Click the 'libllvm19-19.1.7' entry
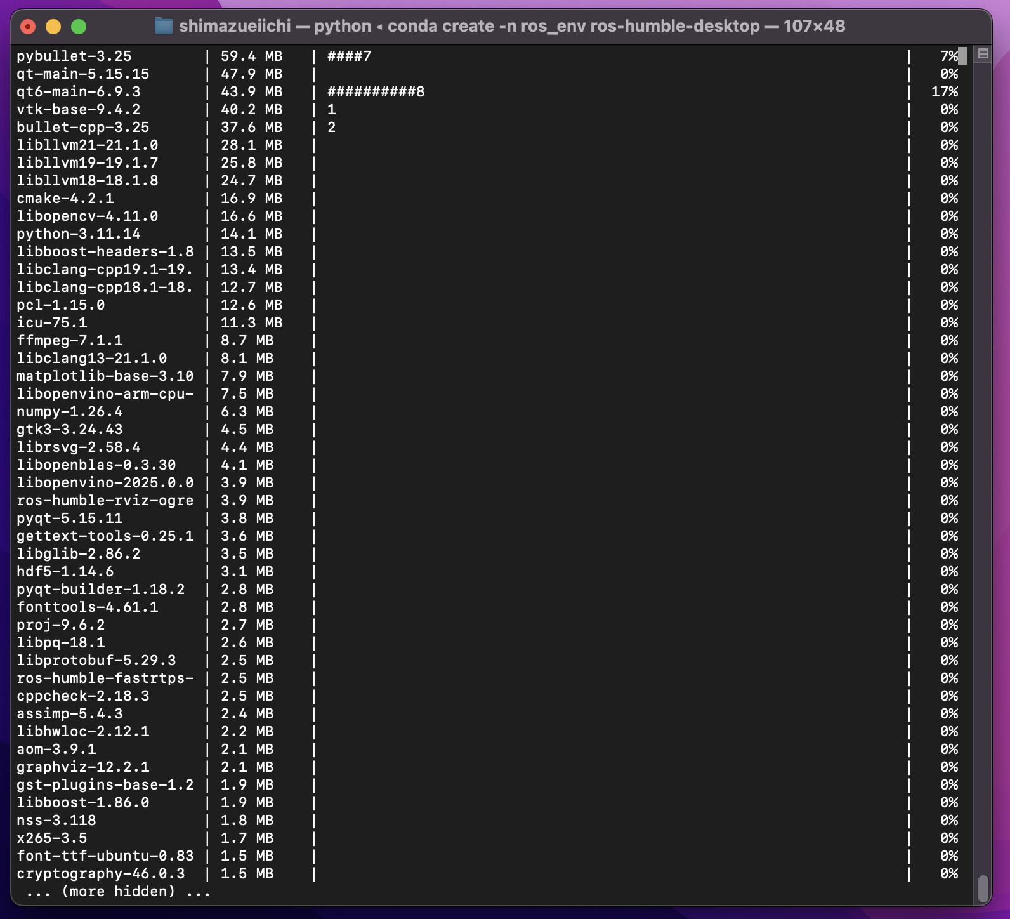Viewport: 1010px width, 919px height. point(88,163)
